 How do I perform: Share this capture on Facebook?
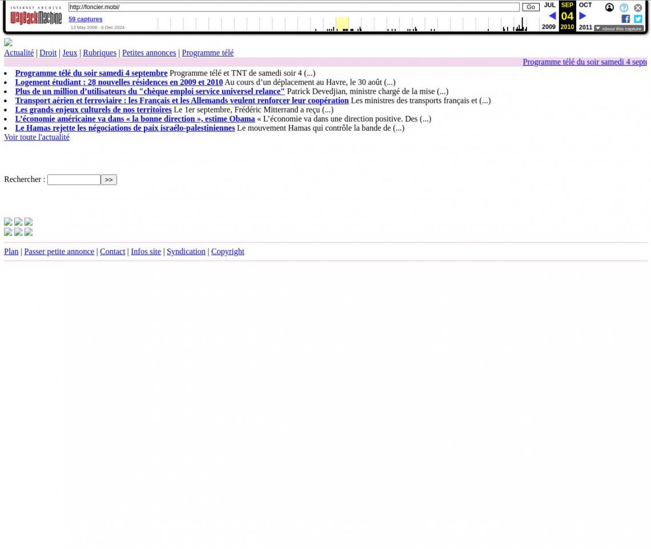tap(625, 19)
